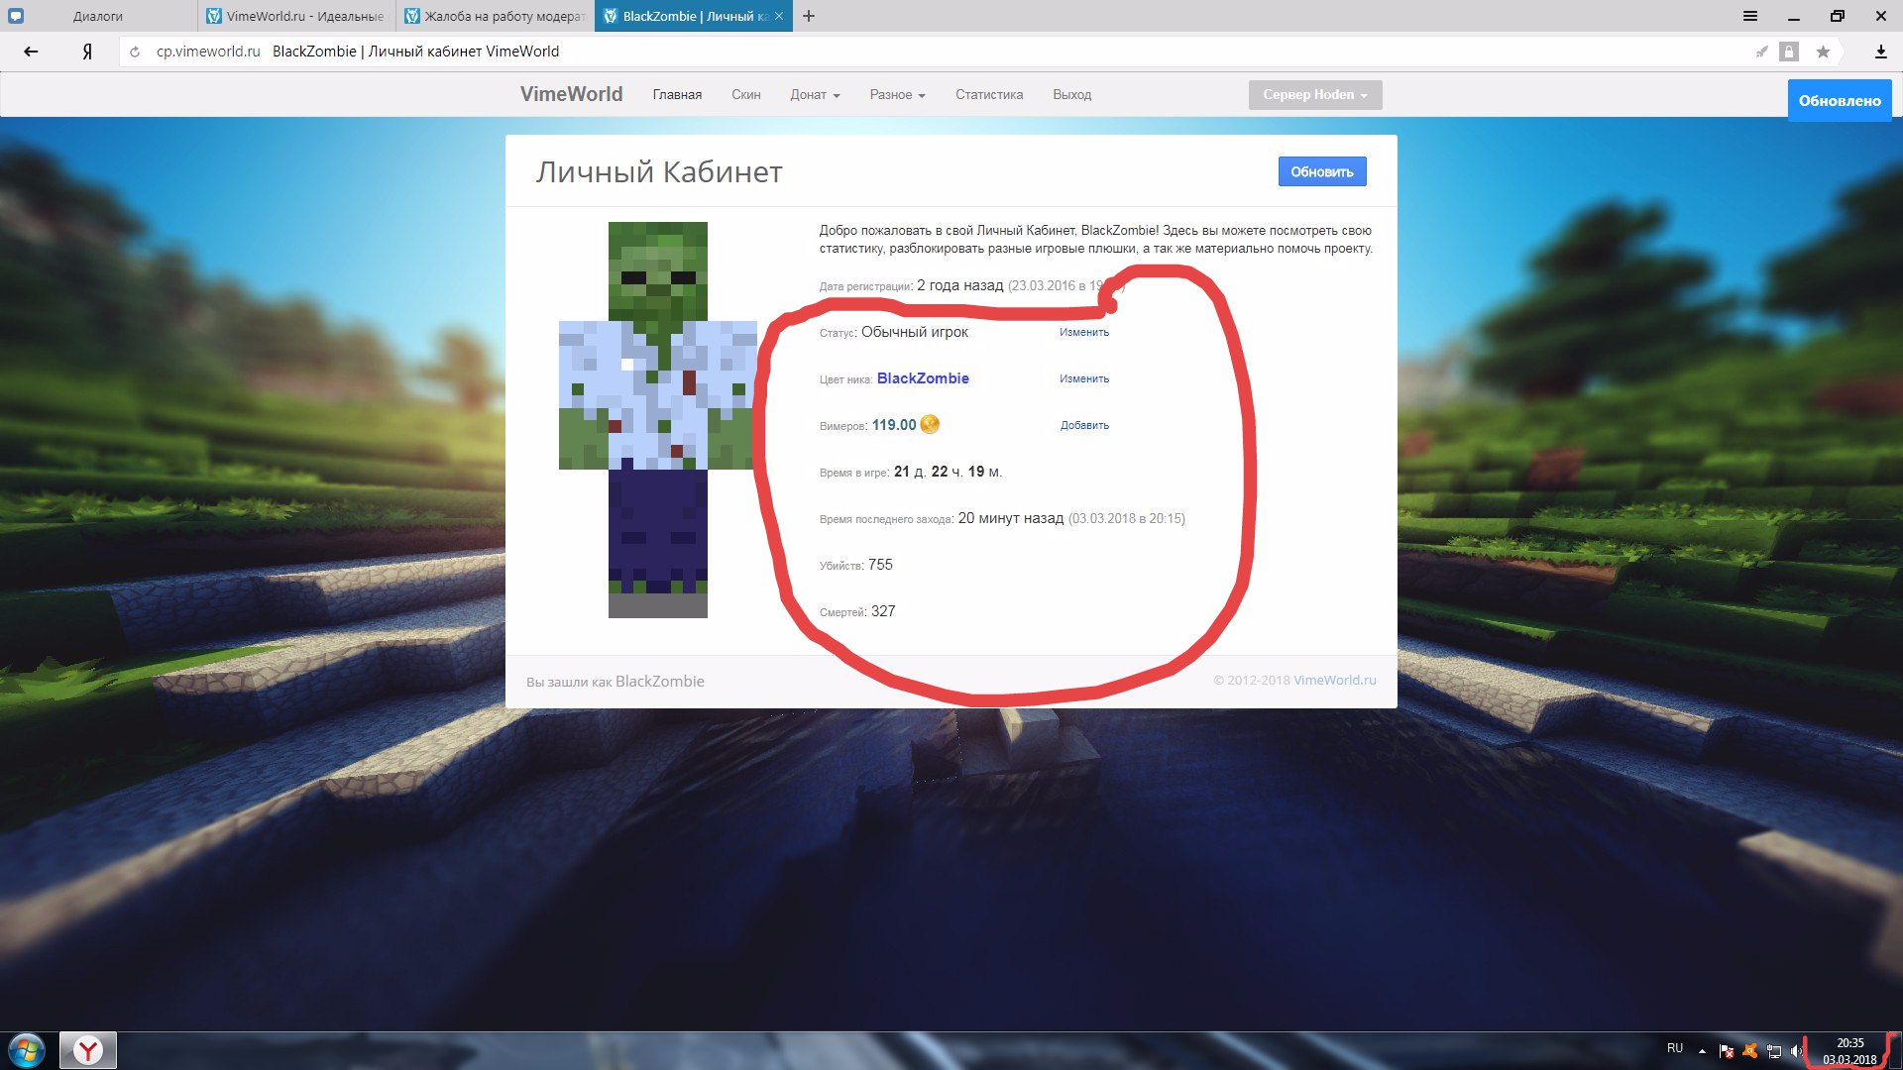Close the BlackZombie tab

tap(779, 16)
